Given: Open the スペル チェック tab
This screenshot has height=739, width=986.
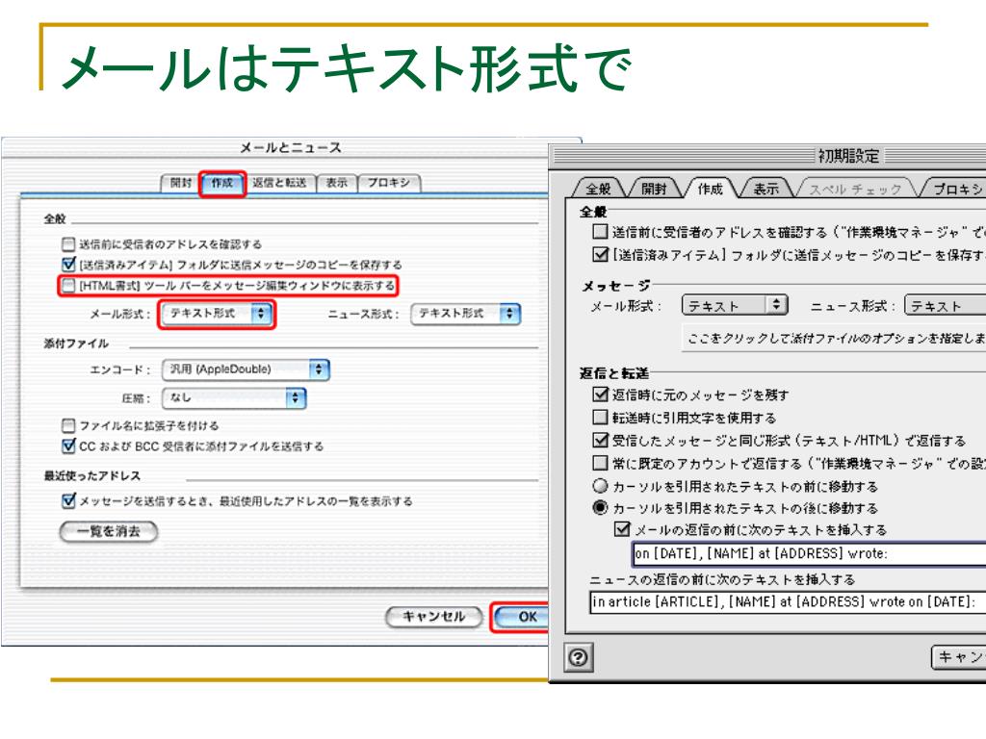Looking at the screenshot, I should pos(855,189).
